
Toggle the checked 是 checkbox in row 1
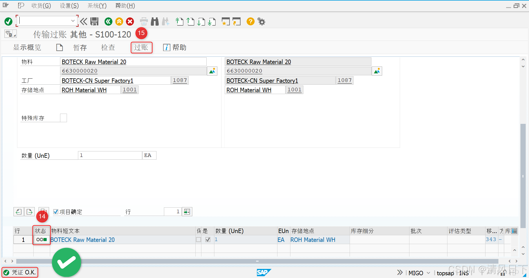(208, 239)
